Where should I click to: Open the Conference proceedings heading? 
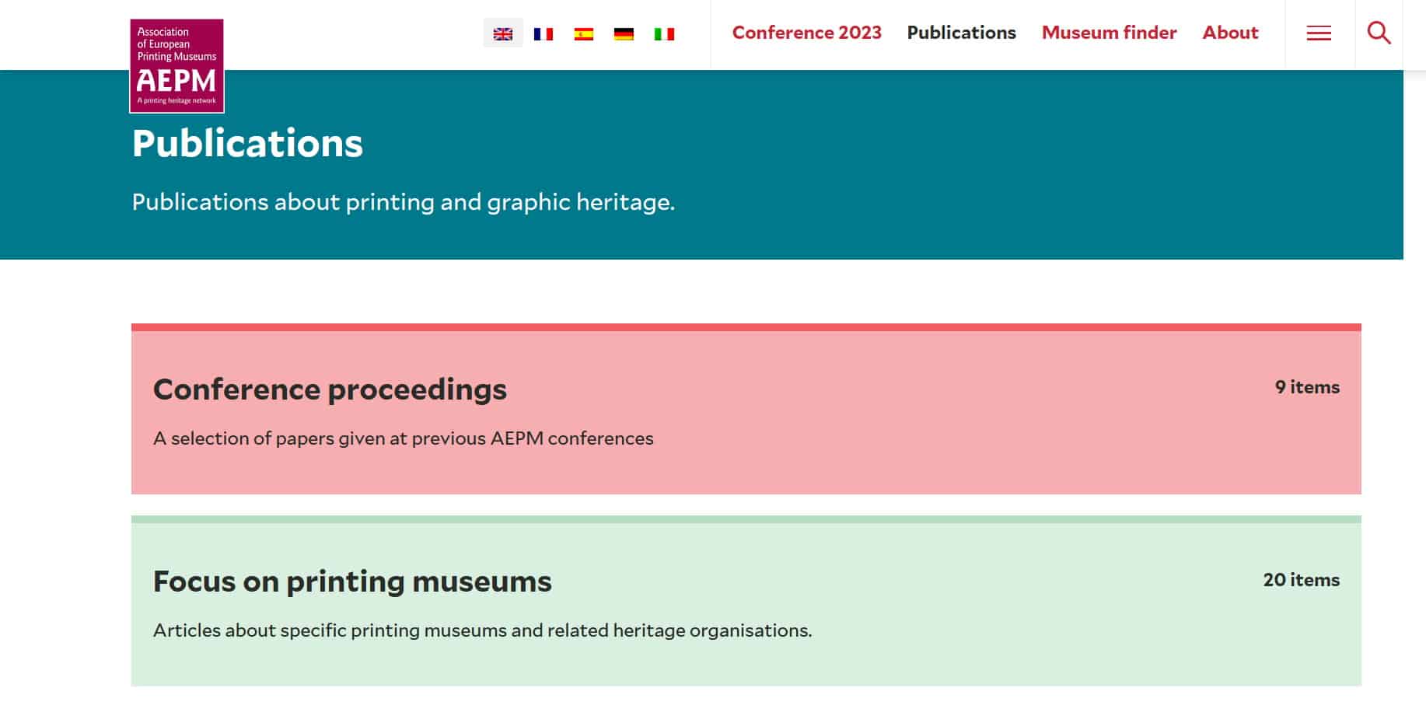coord(330,389)
